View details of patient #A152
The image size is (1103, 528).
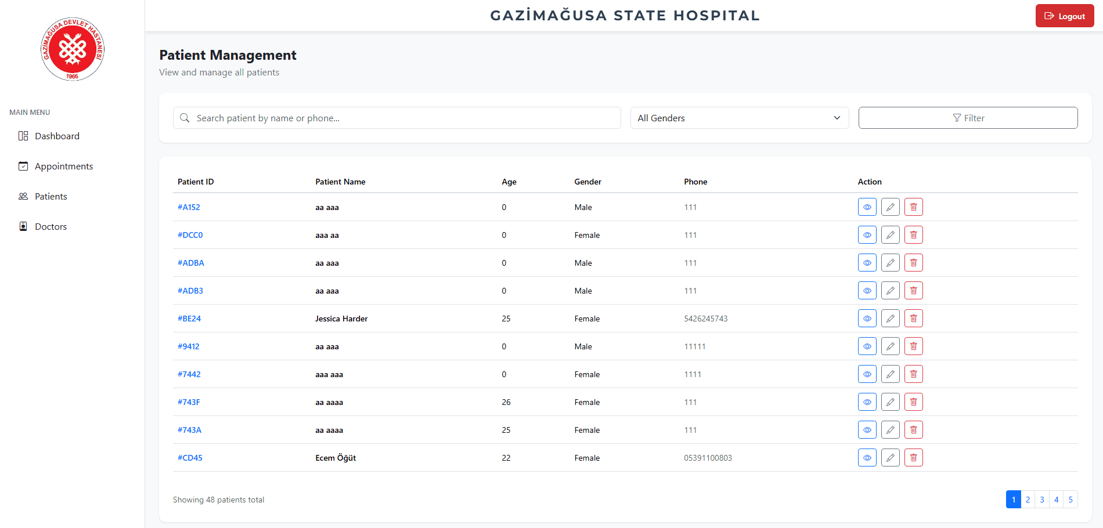click(x=867, y=207)
